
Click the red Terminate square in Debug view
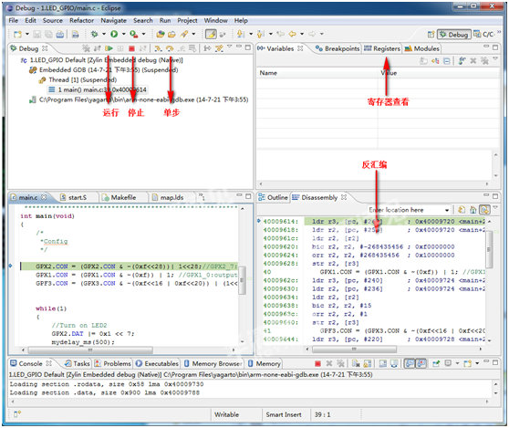(131, 48)
